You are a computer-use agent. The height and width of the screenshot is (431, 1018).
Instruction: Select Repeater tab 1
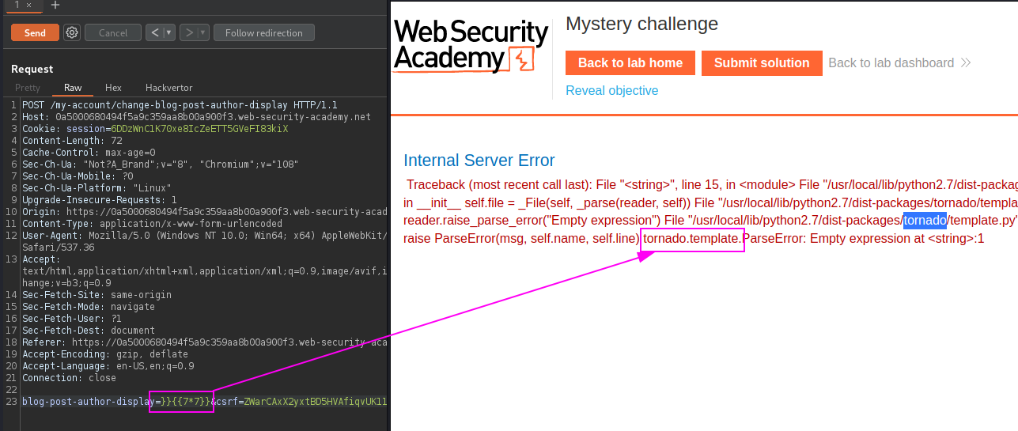(17, 5)
